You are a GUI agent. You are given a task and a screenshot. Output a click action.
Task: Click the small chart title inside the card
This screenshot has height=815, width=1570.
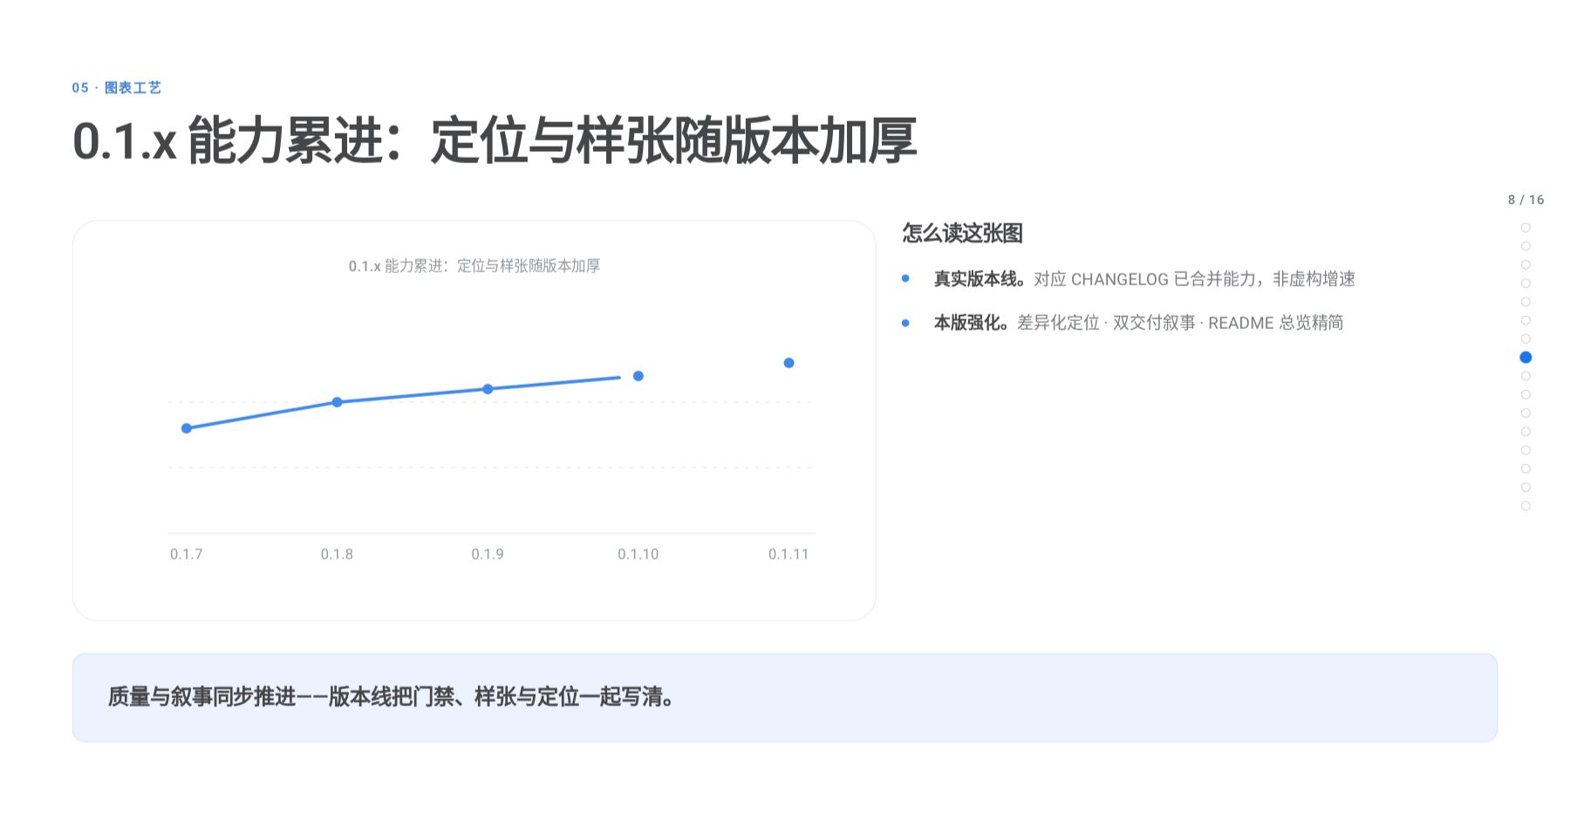(x=474, y=265)
